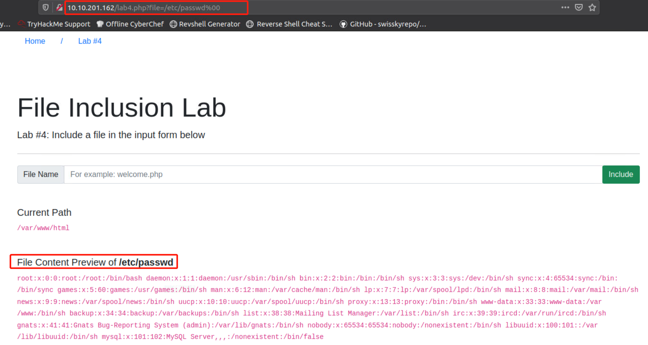
Task: Open the TryHackMe Support bookmark
Action: tap(54, 24)
